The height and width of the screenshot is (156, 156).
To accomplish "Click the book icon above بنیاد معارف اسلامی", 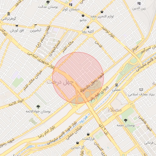I will click(141, 90).
